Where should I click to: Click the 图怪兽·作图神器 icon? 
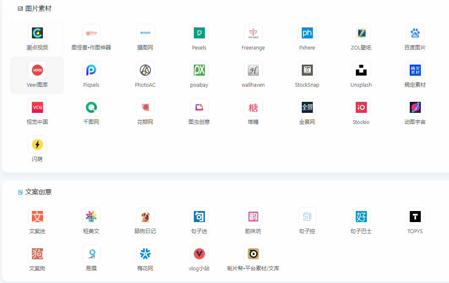pos(91,33)
